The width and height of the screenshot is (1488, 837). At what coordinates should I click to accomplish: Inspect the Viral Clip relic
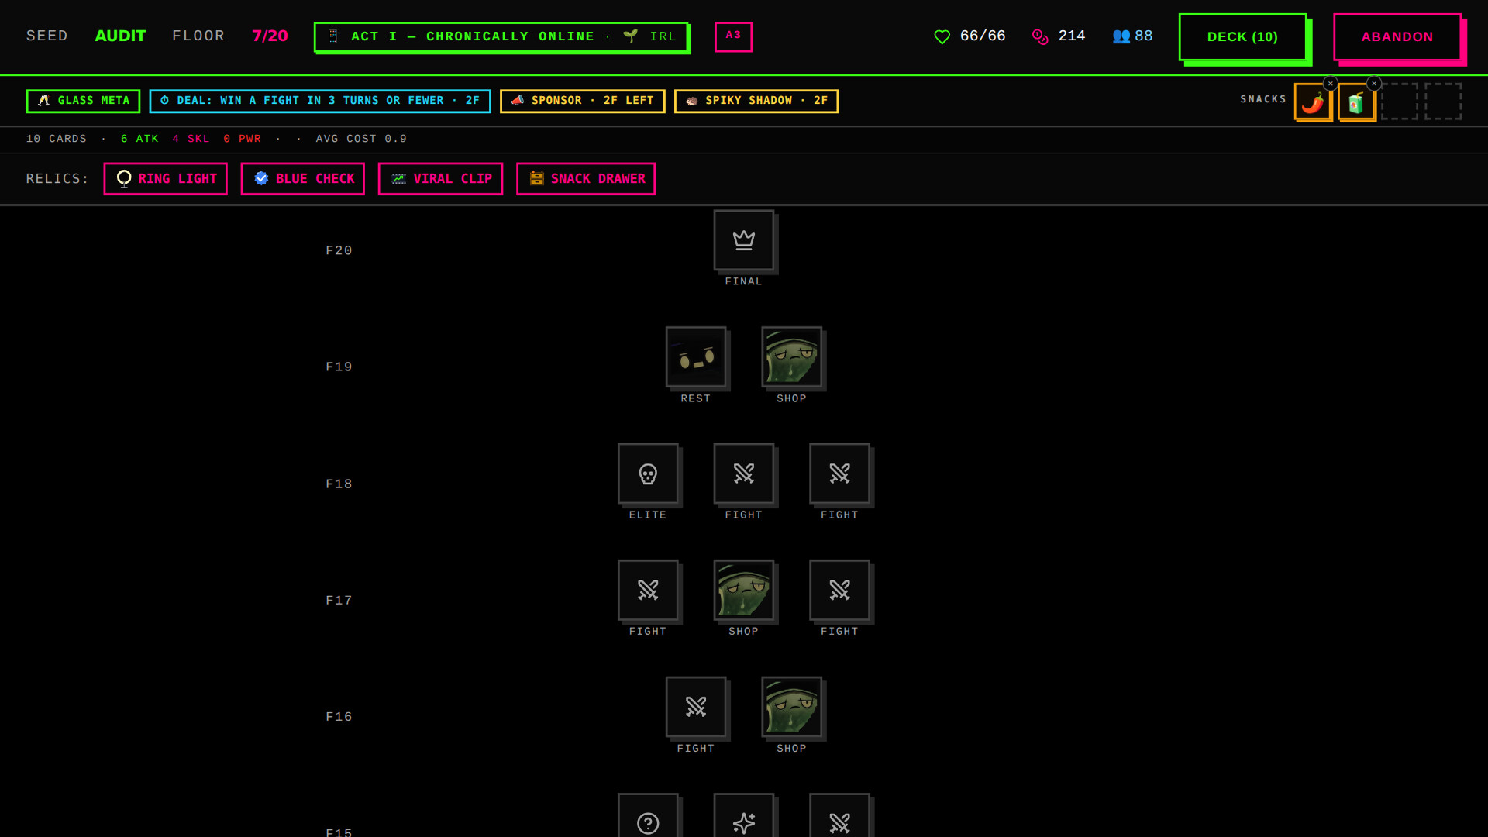click(x=440, y=178)
